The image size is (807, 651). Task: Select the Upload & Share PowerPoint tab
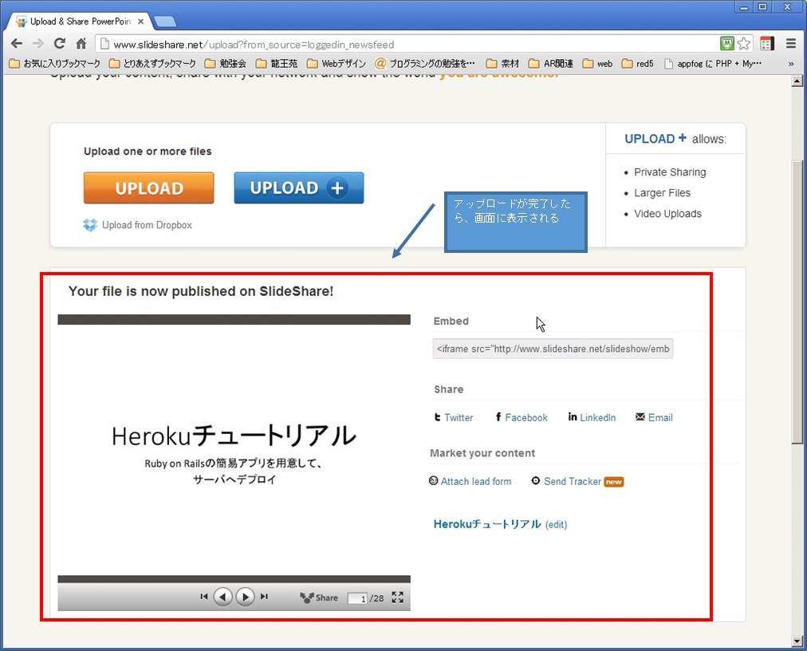pyautogui.click(x=80, y=22)
